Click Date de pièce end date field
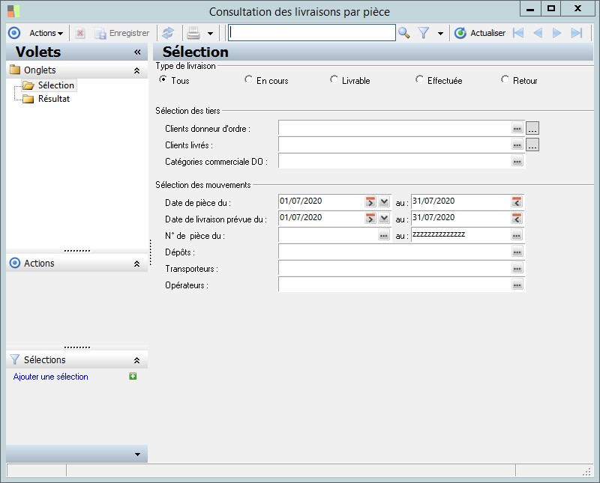This screenshot has width=600, height=483. (x=460, y=201)
